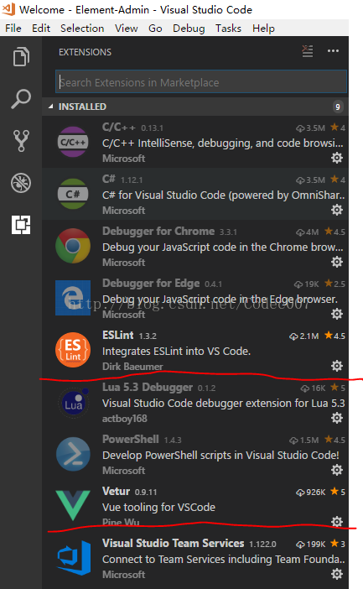Open manage gear for PowerShell extension
Viewport: 363px width, 589px height.
(337, 470)
